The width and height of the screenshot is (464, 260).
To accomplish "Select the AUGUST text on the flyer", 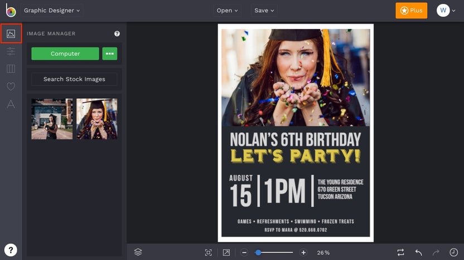I will 241,178.
